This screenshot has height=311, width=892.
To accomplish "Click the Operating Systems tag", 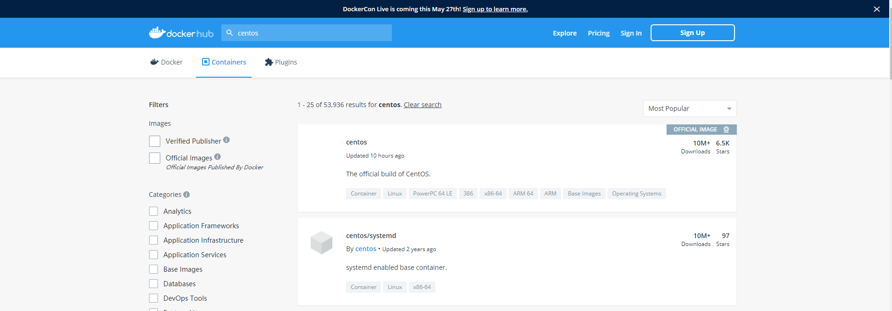I will (x=637, y=194).
